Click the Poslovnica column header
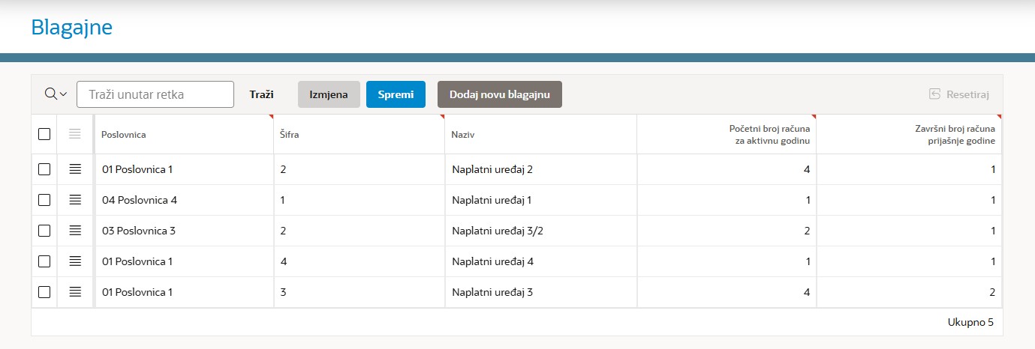 point(124,134)
